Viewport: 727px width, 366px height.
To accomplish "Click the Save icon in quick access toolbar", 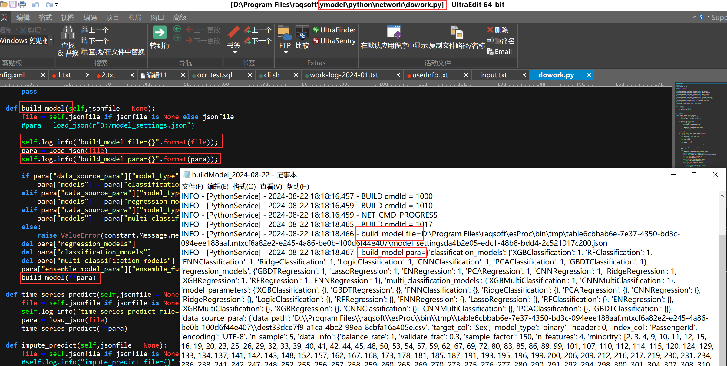I will point(13,4).
